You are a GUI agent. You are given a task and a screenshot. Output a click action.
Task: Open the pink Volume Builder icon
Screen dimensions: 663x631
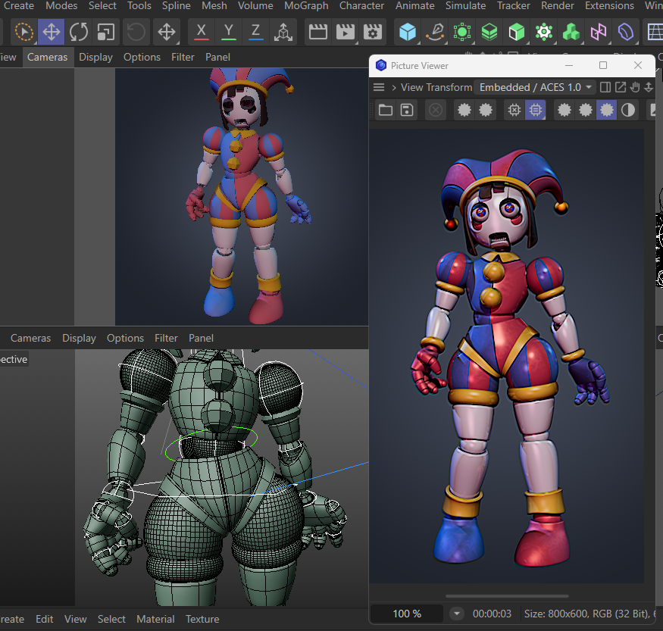point(599,32)
